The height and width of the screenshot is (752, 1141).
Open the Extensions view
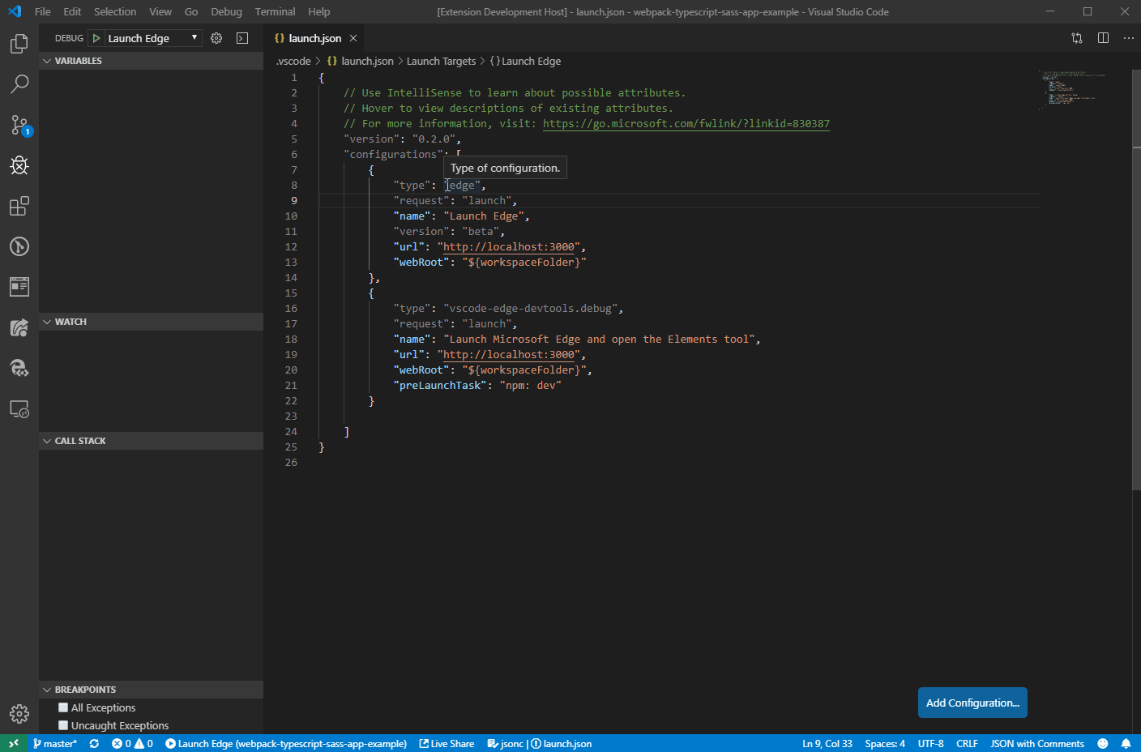[x=19, y=206]
